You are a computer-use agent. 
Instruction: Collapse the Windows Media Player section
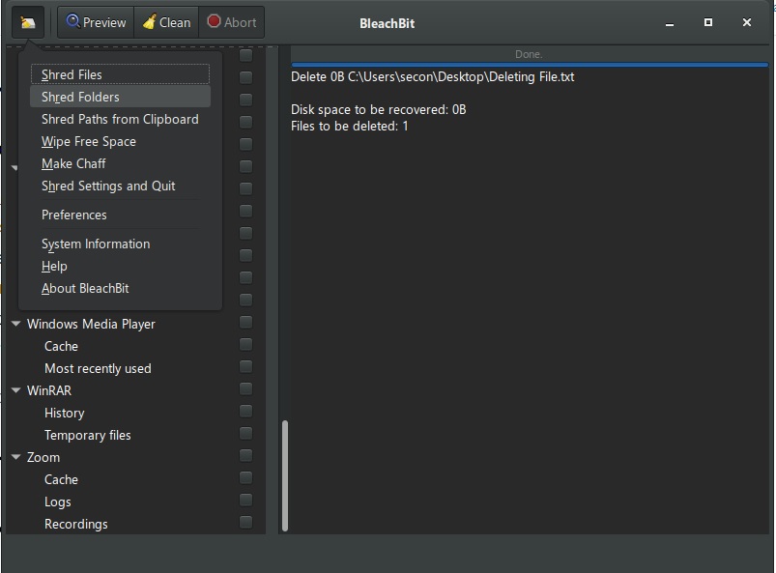14,324
